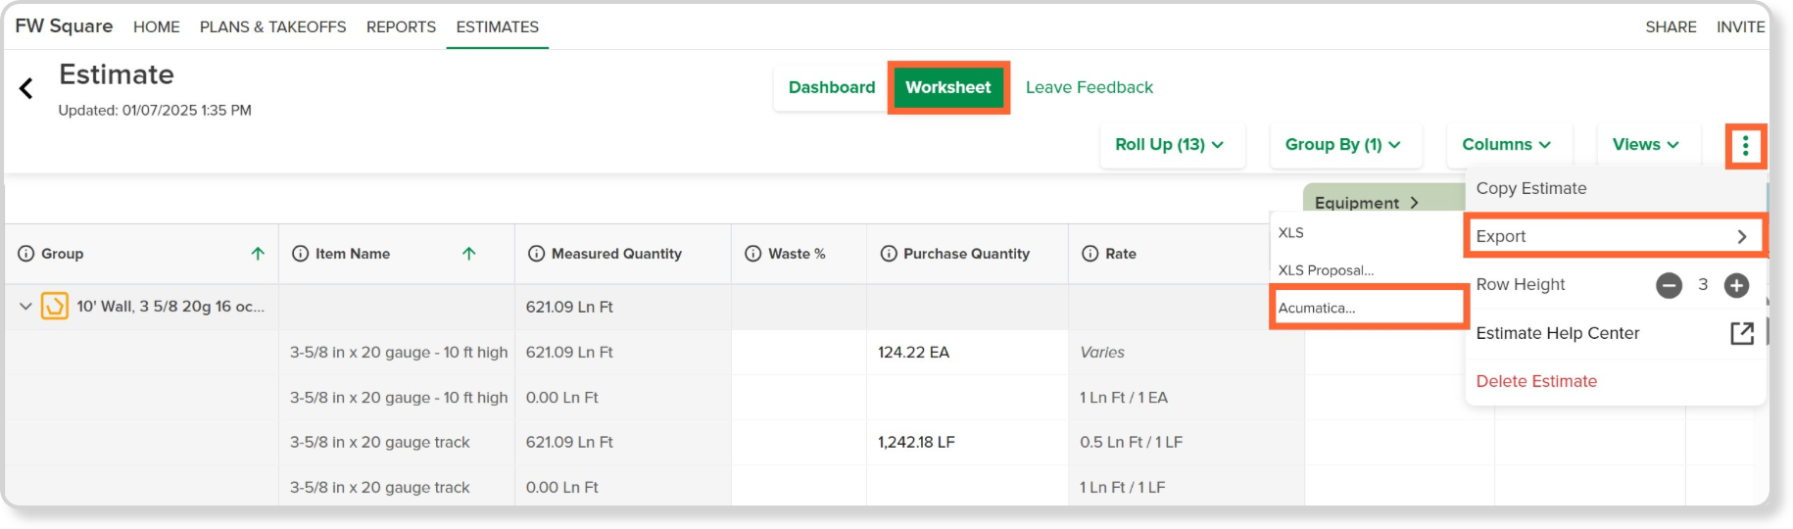The width and height of the screenshot is (1793, 529).
Task: Open the Roll Up (13) dropdown
Action: (x=1171, y=145)
